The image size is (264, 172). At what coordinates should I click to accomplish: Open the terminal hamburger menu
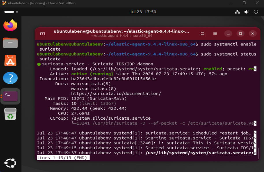[215, 34]
